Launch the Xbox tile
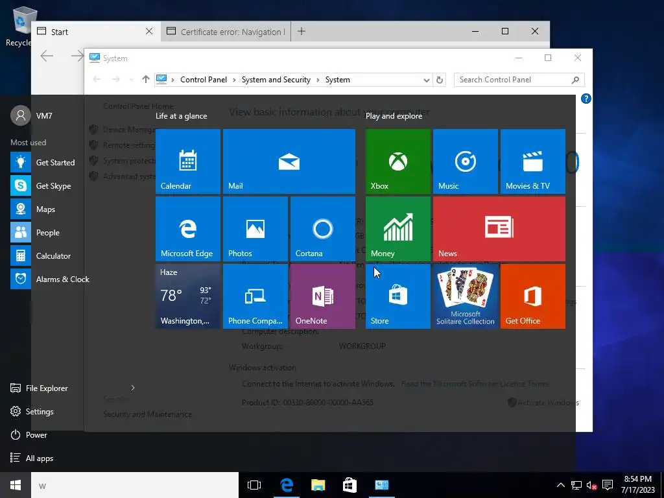 pos(398,161)
